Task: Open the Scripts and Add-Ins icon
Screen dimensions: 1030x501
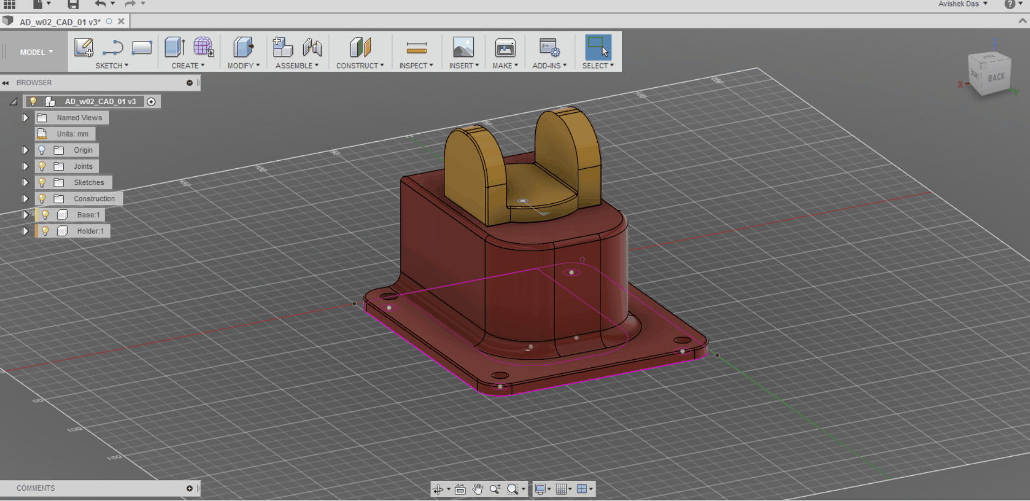Action: point(549,47)
